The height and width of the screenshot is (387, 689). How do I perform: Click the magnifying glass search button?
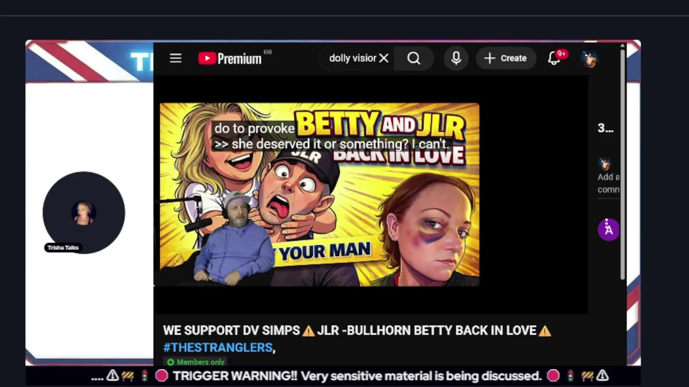414,58
